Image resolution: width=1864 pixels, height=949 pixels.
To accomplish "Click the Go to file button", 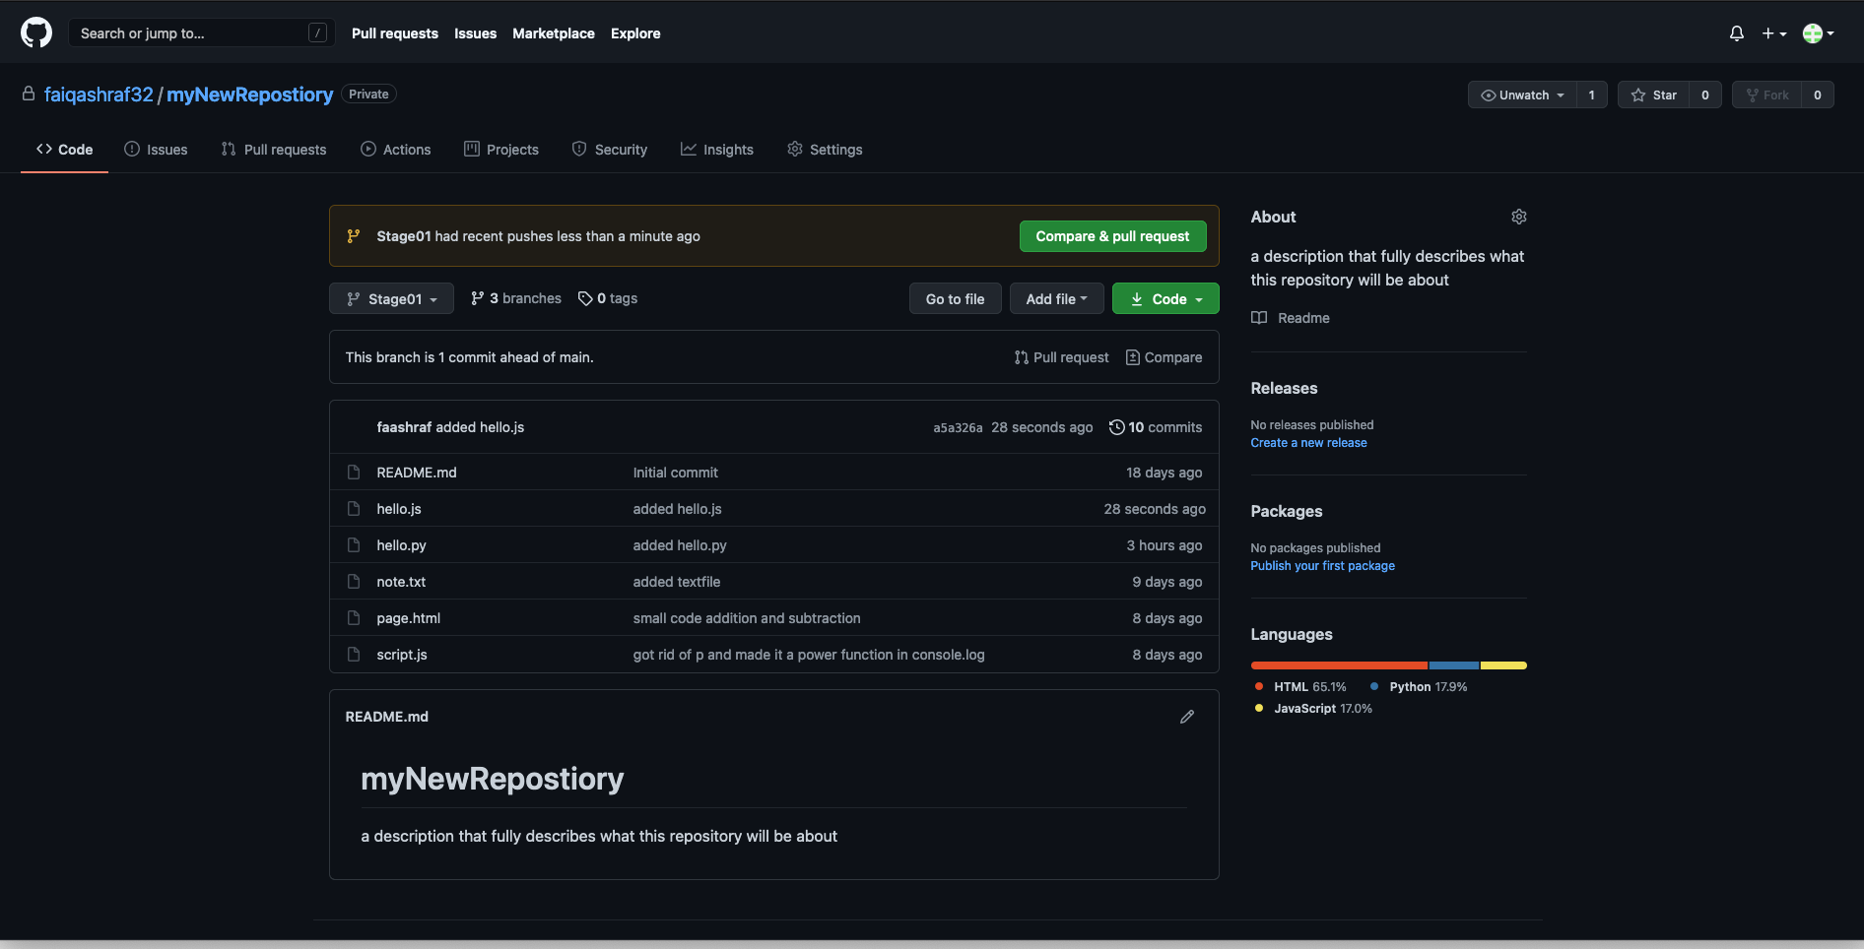I will tap(956, 298).
